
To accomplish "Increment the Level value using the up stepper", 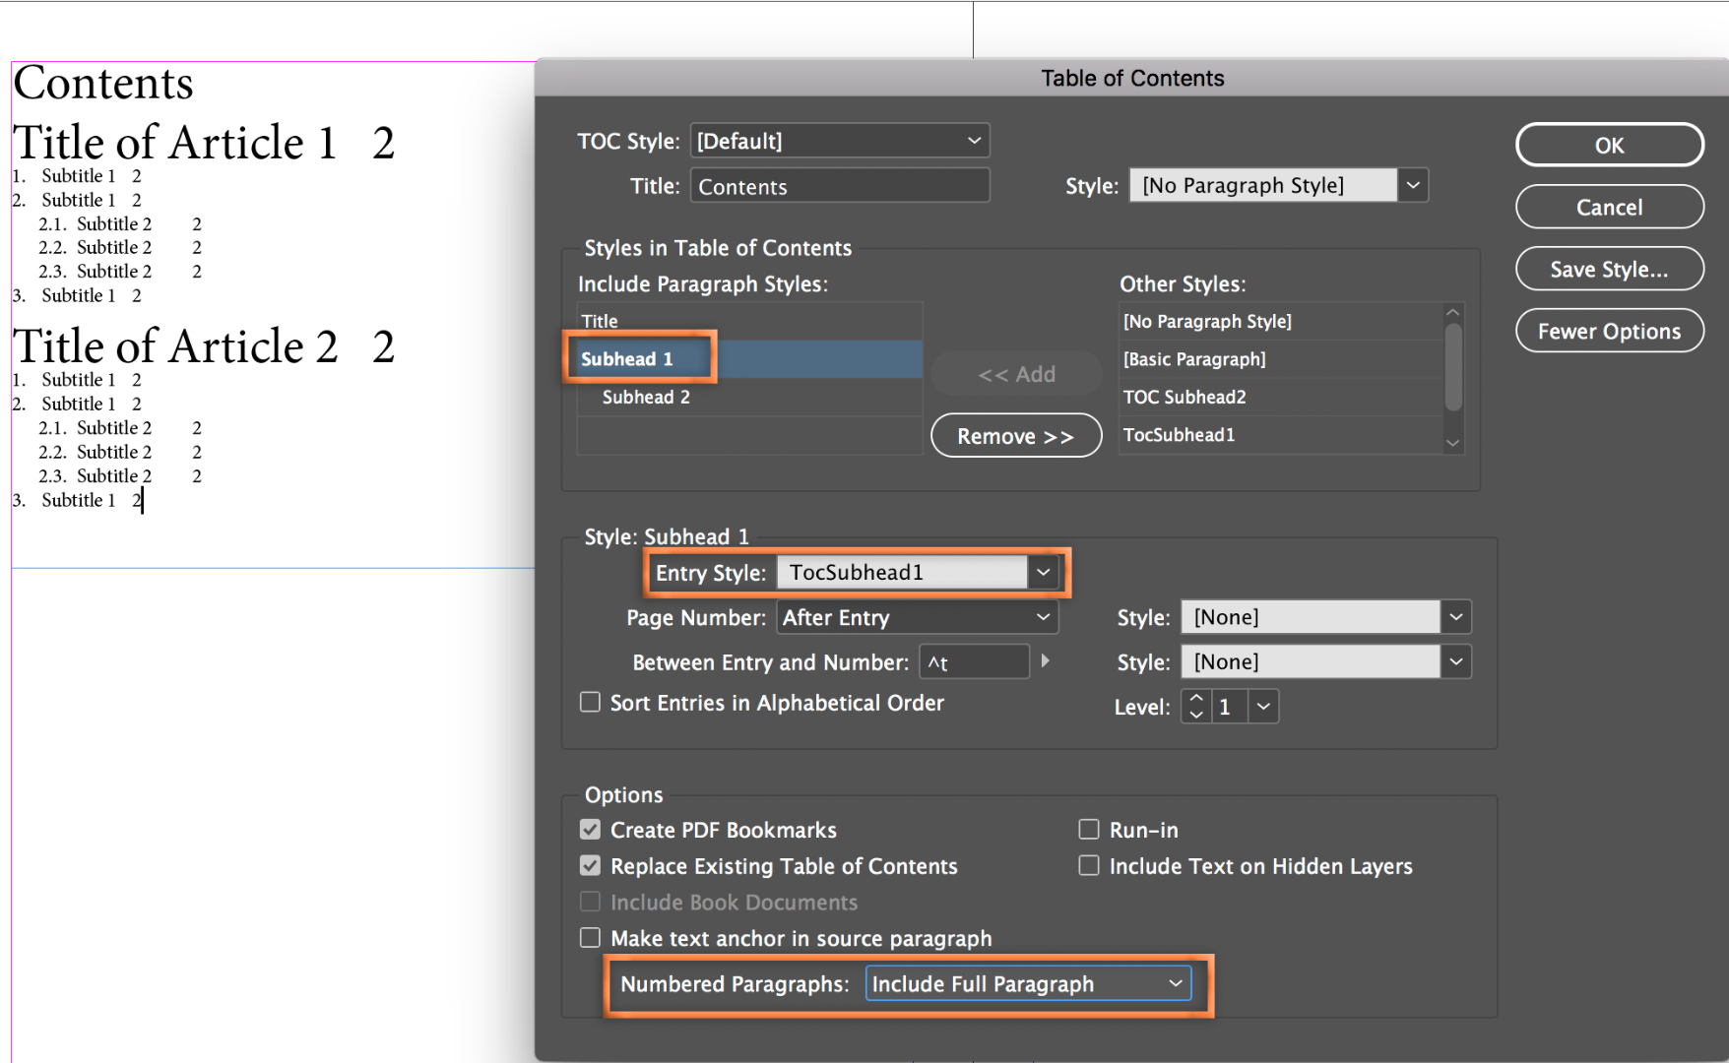I will (x=1194, y=699).
